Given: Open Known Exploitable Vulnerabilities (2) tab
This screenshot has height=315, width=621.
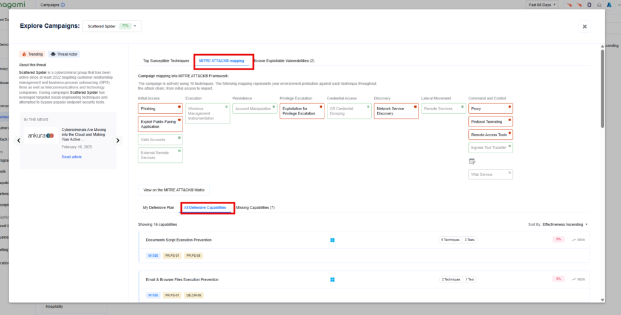Looking at the screenshot, I should coord(284,61).
